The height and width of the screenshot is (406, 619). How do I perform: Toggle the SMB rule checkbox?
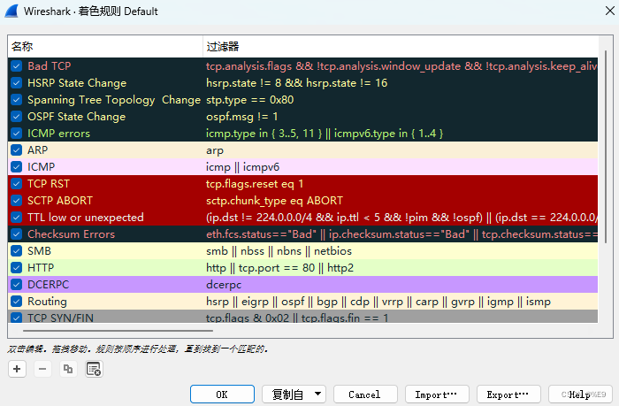click(16, 251)
